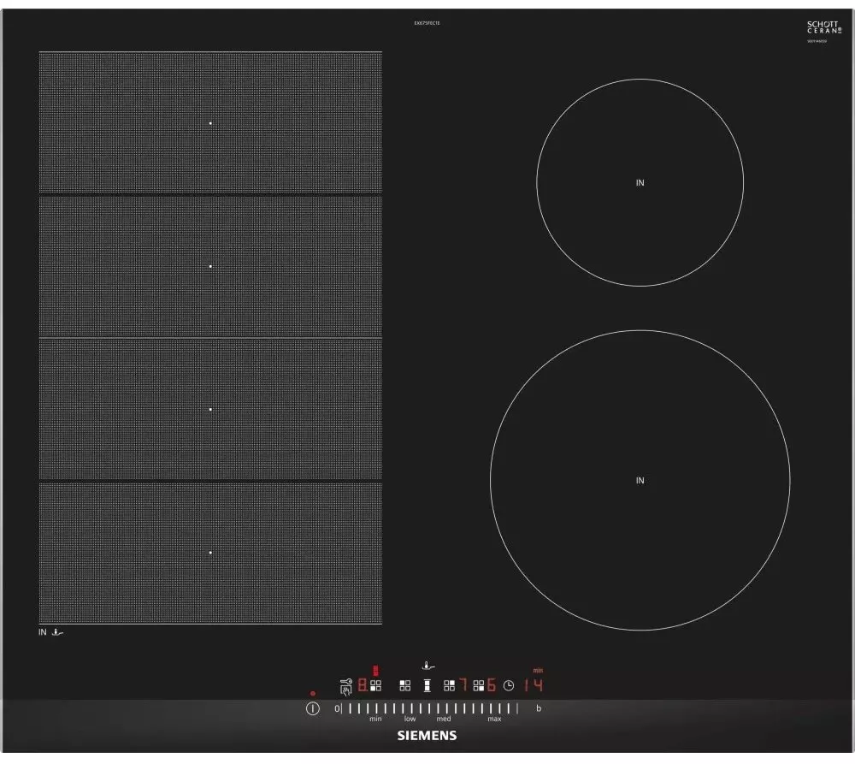Tap the large round IN cooking zone
The image size is (855, 764).
640,480
